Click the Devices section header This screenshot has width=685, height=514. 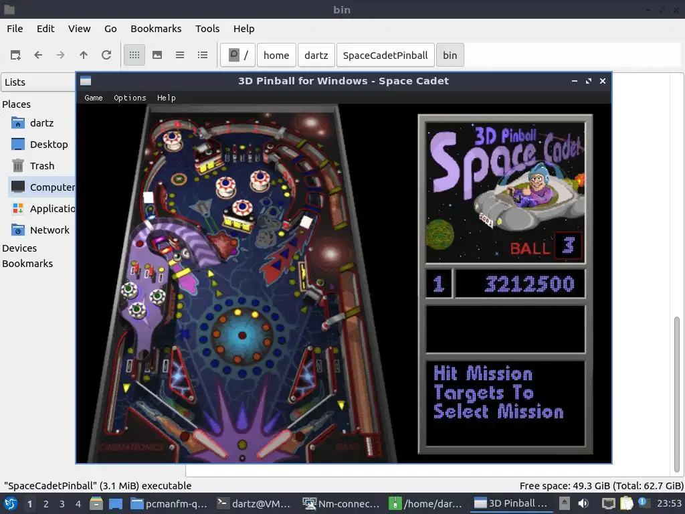click(19, 248)
